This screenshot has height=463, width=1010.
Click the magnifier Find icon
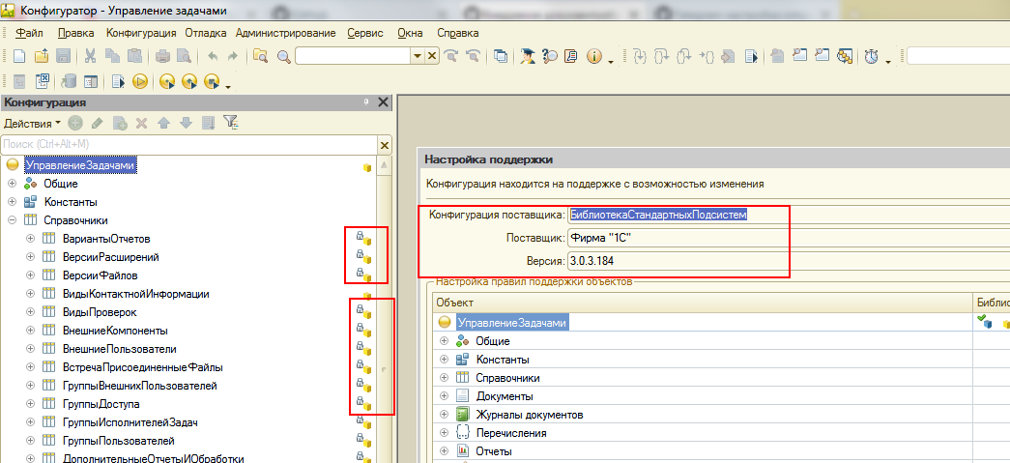pyautogui.click(x=284, y=57)
